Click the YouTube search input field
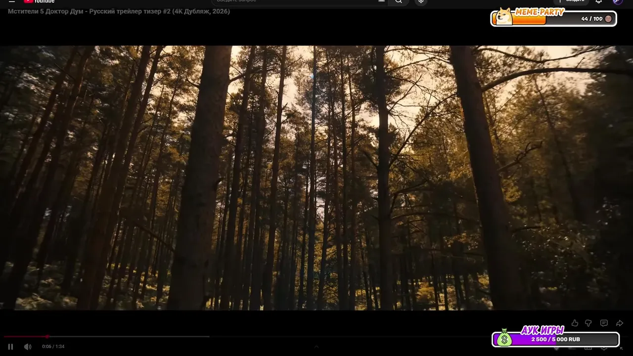 click(x=300, y=1)
